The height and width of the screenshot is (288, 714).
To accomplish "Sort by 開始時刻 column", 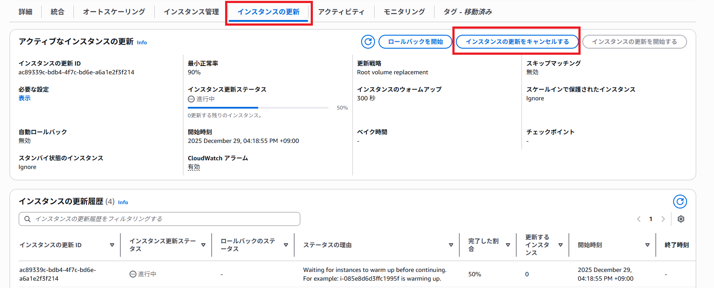I will pos(647,245).
